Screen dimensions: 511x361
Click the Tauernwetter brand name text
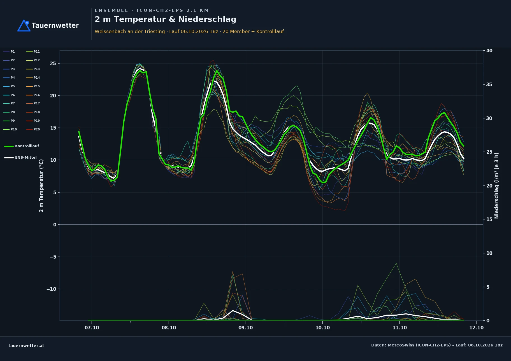55,25
